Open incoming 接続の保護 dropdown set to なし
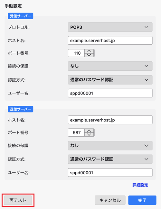This screenshot has height=209, width=161. tap(110, 66)
